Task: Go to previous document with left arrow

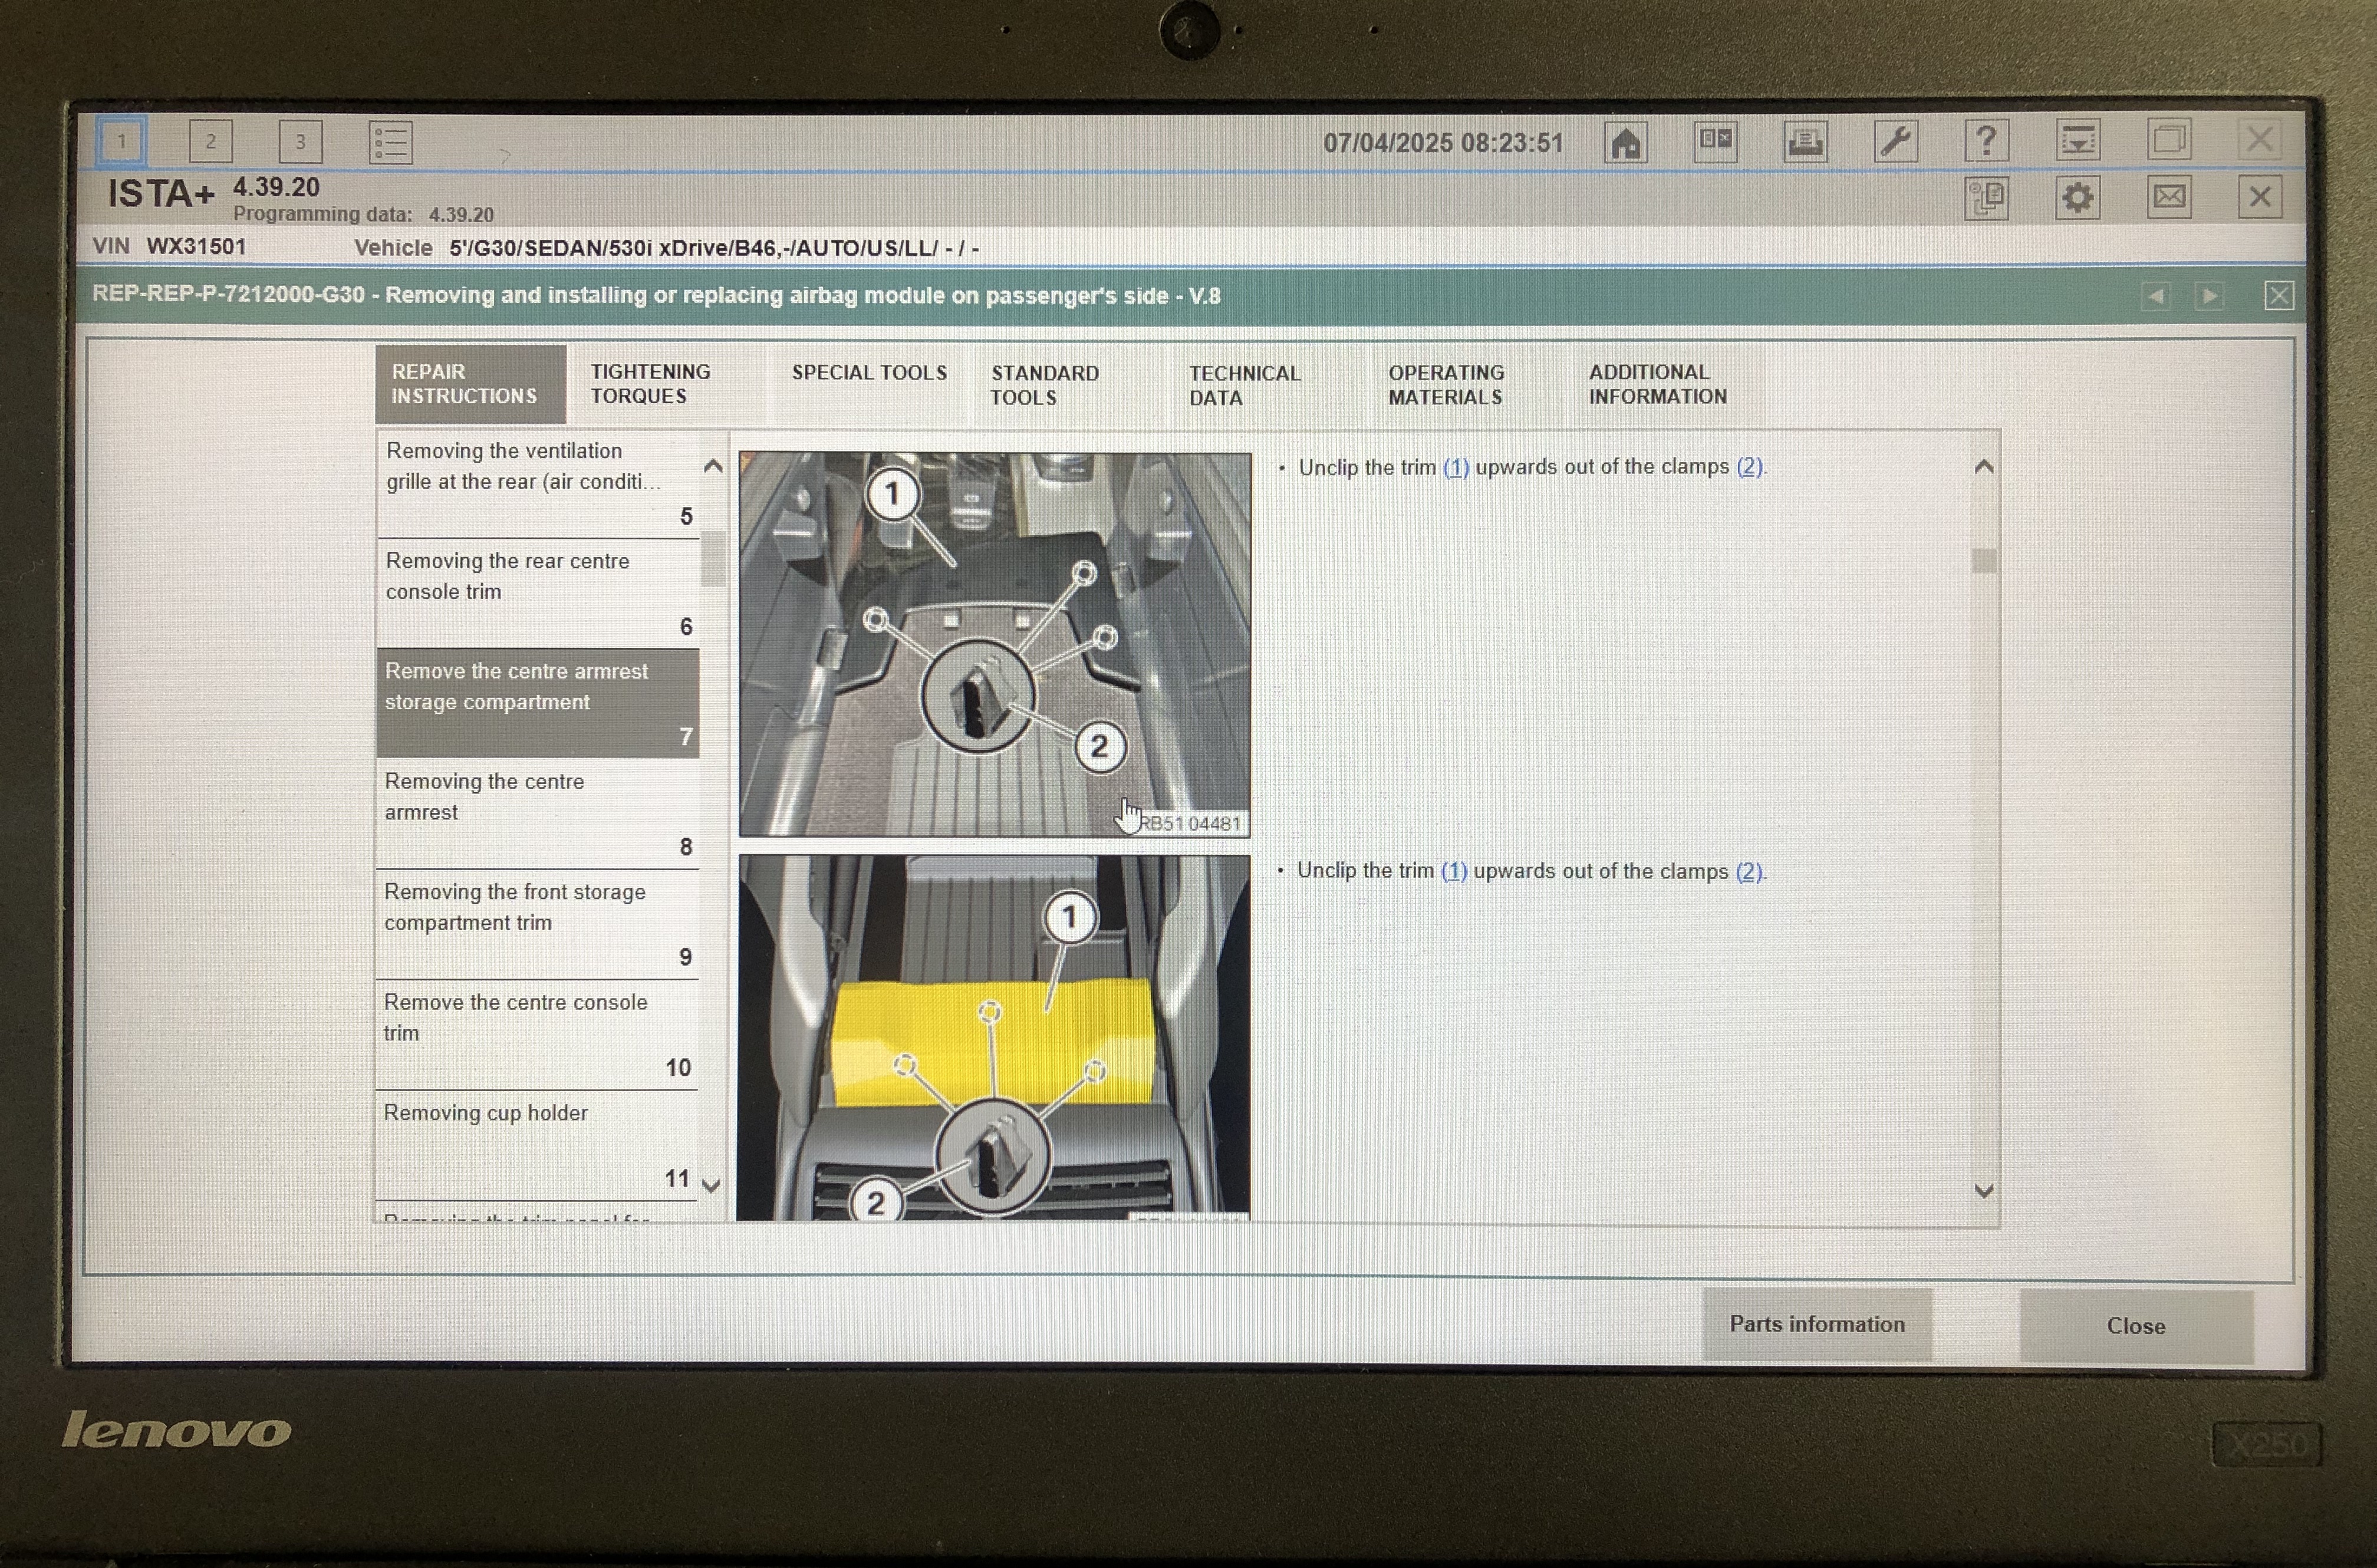Action: click(2156, 296)
